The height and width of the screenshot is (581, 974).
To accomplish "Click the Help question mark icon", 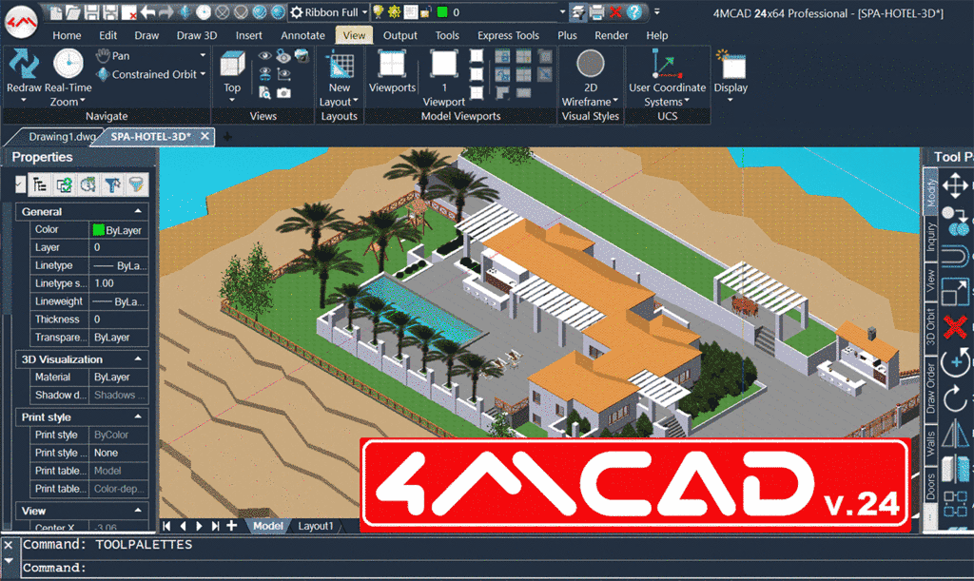I will [x=633, y=11].
